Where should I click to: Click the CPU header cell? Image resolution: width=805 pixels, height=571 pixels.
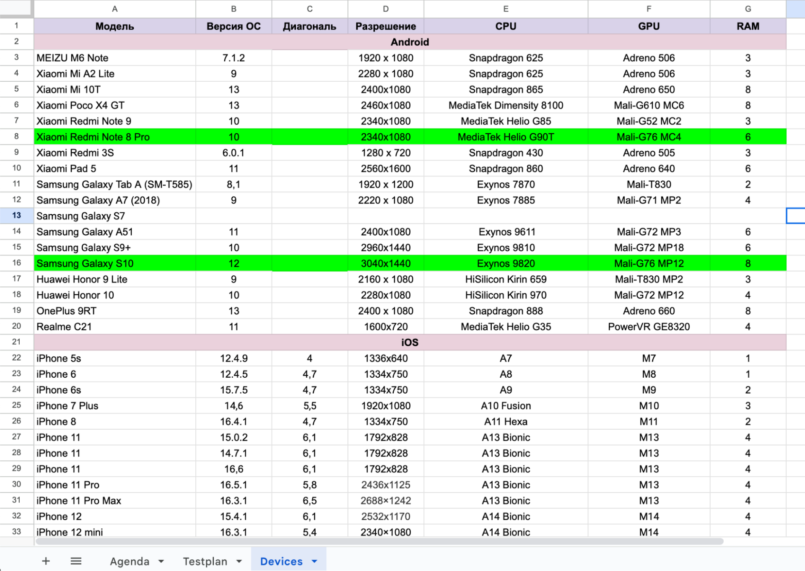(506, 26)
